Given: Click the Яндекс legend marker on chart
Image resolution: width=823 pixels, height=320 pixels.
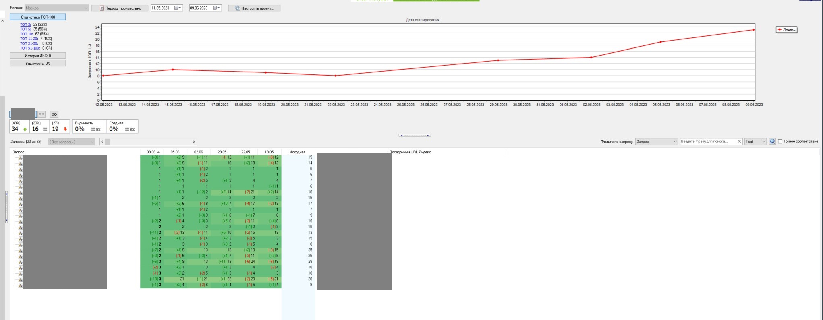Looking at the screenshot, I should coord(780,29).
